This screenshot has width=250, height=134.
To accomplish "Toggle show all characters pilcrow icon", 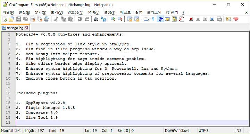I will [x=153, y=19].
